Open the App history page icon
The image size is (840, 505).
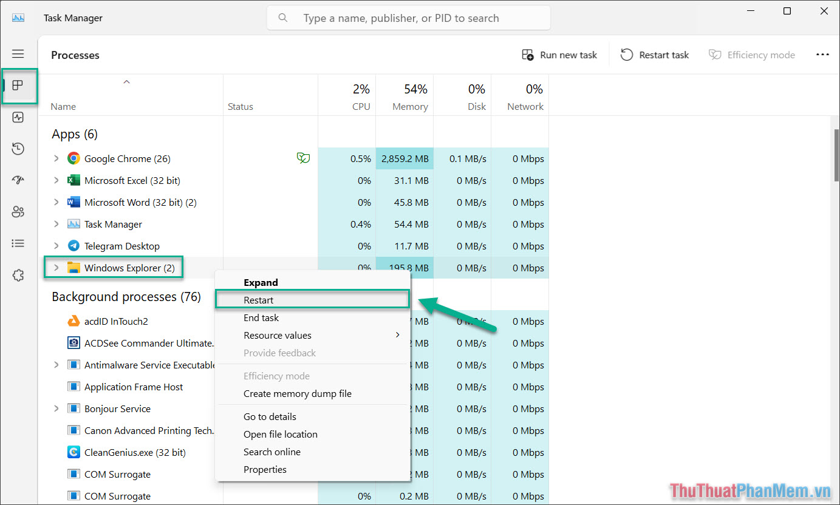(x=18, y=149)
